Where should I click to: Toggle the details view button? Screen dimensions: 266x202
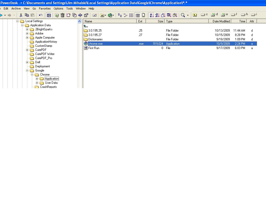click(x=138, y=15)
